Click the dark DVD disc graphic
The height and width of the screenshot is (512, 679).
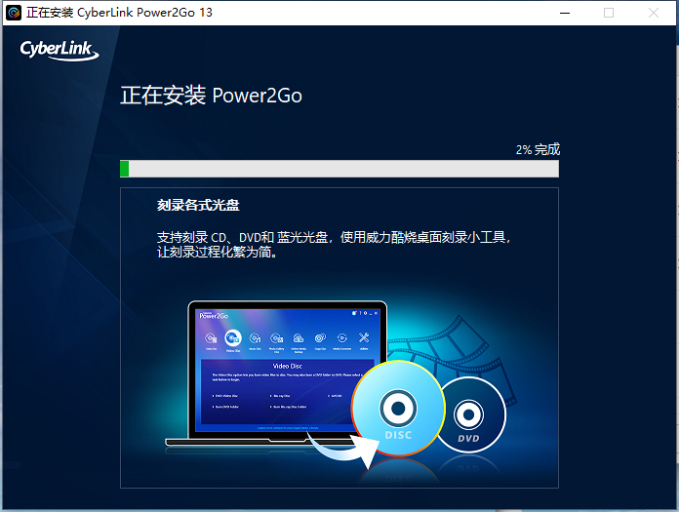tap(469, 414)
